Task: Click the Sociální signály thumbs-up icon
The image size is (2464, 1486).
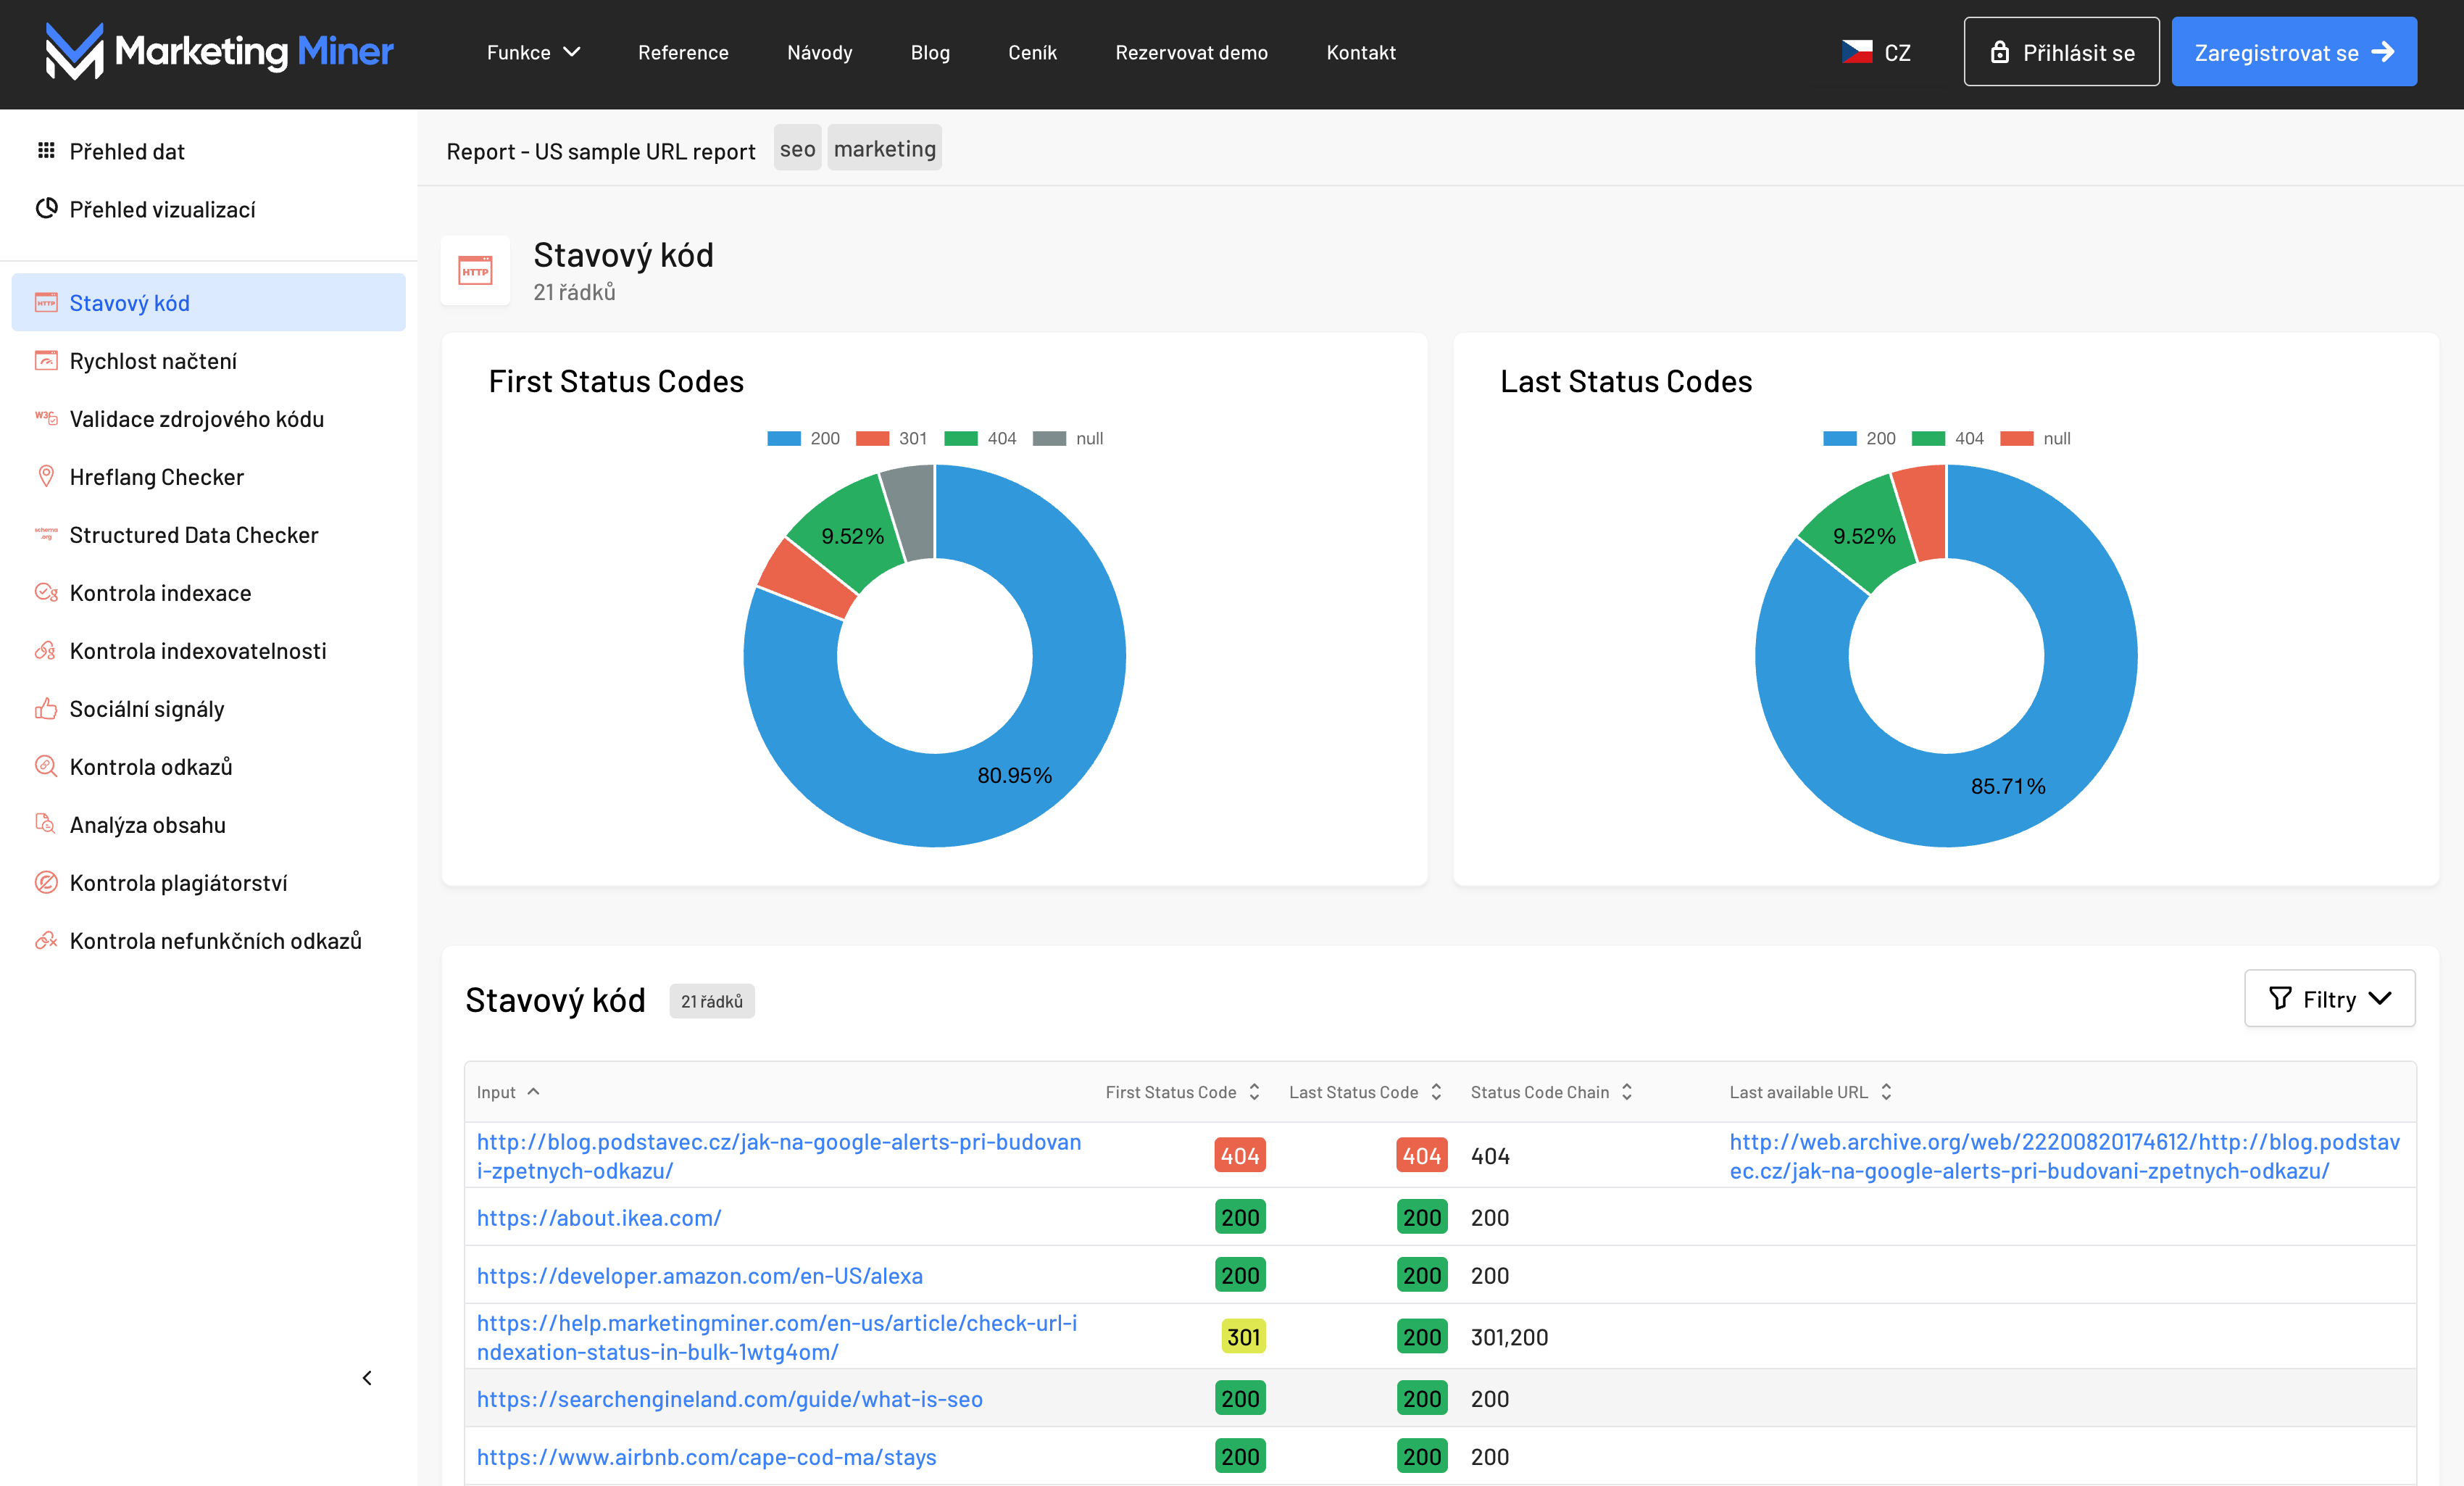Action: click(46, 709)
